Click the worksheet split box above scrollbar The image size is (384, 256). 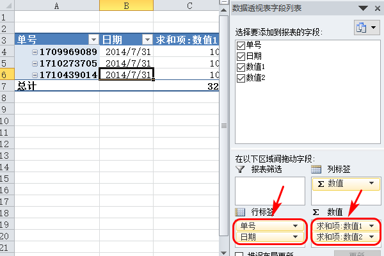coord(223,2)
